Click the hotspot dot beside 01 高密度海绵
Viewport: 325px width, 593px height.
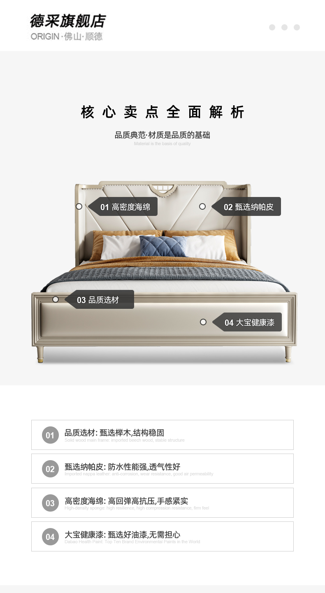(79, 206)
